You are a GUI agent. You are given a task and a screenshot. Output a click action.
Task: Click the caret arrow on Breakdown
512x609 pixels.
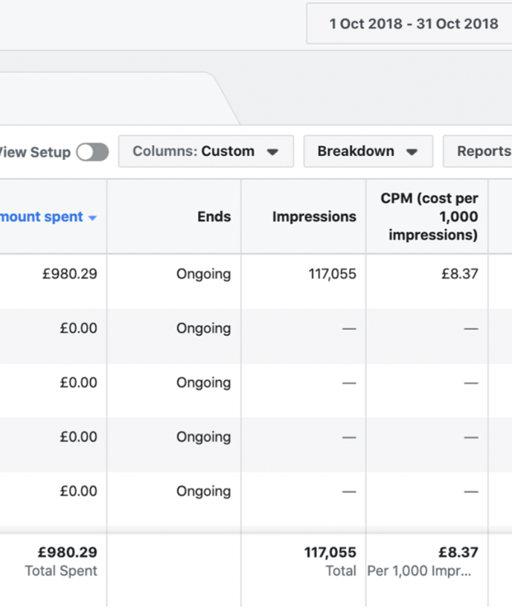tap(412, 152)
